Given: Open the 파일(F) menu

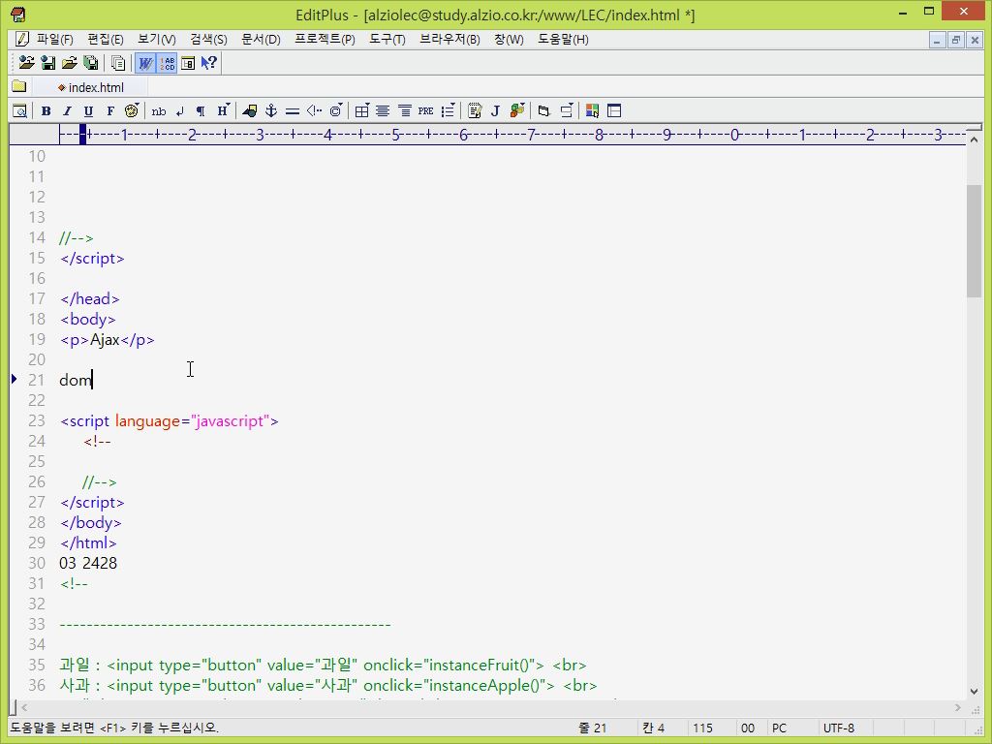Looking at the screenshot, I should pyautogui.click(x=55, y=39).
